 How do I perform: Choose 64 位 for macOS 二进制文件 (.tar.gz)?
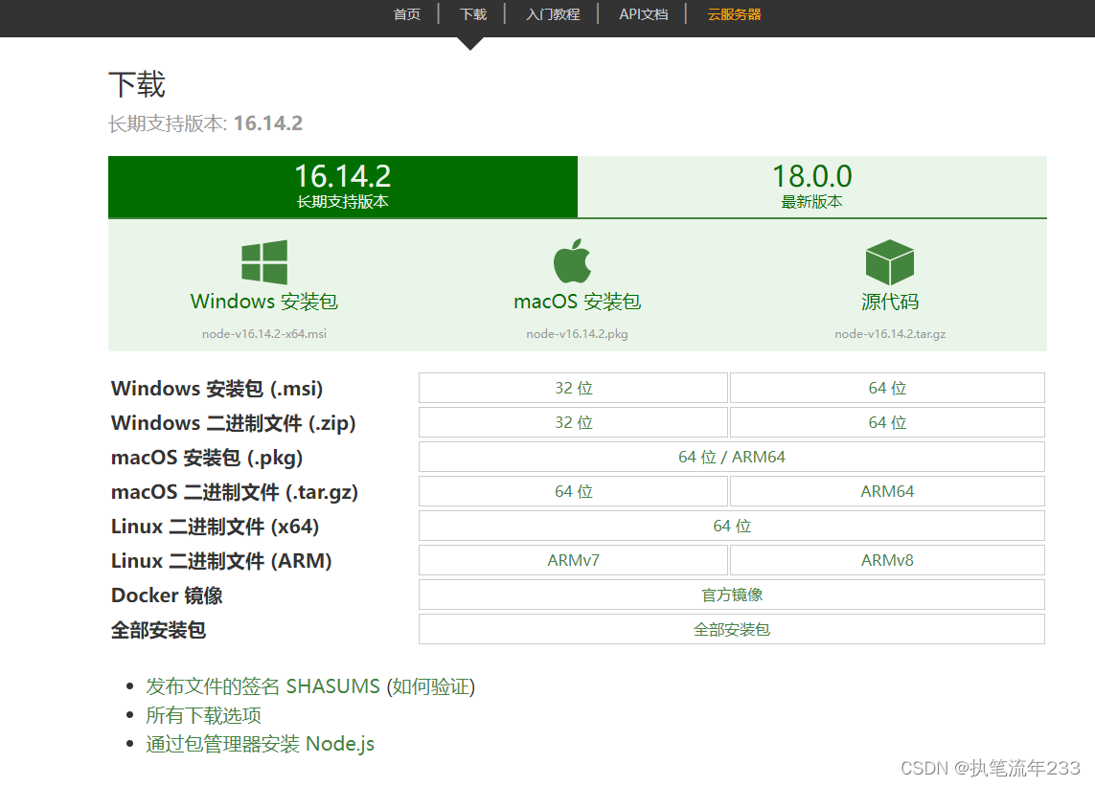573,491
